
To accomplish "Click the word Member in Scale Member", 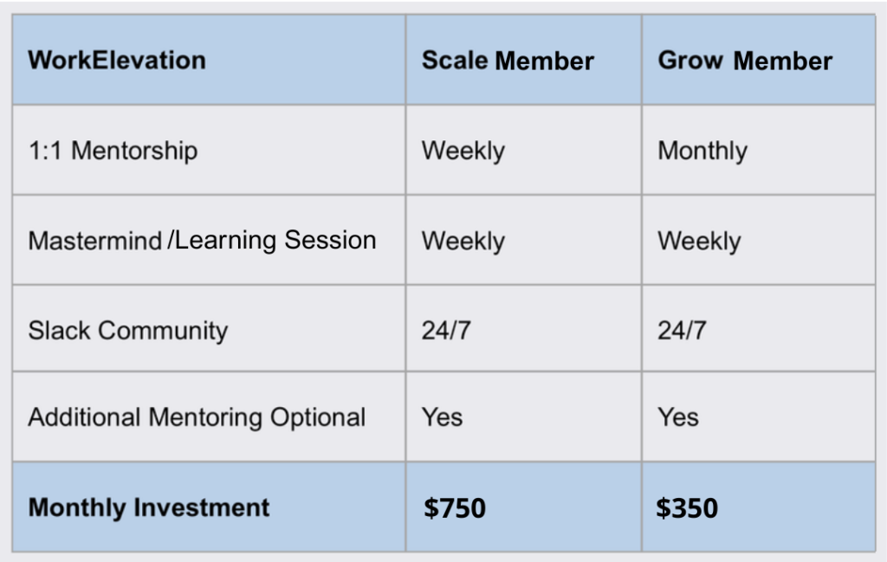I will 544,61.
